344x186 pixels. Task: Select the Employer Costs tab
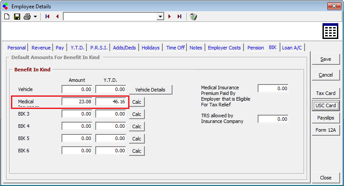(x=225, y=48)
